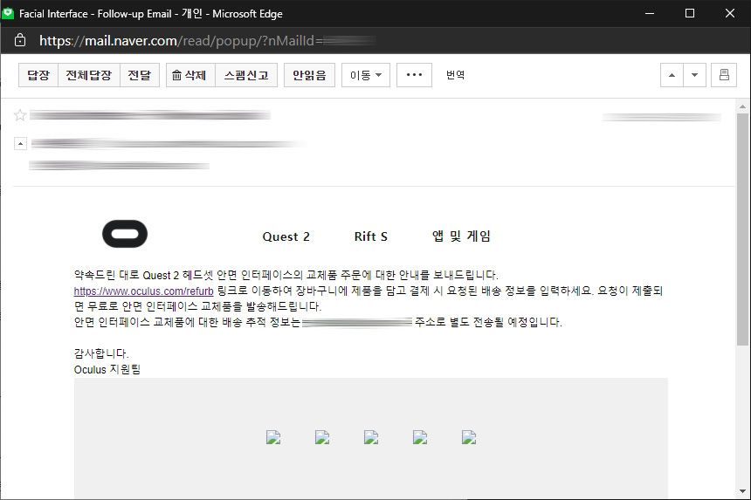Click the scrollbar down arrow
751x500 pixels.
coord(742,491)
